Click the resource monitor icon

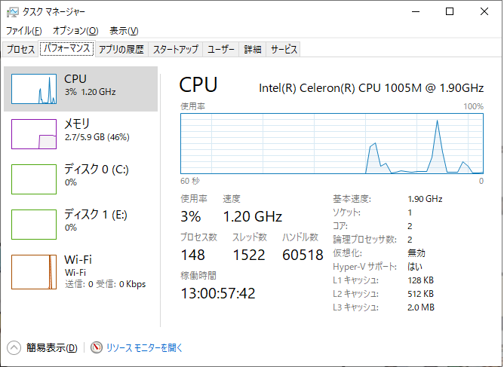pyautogui.click(x=96, y=347)
